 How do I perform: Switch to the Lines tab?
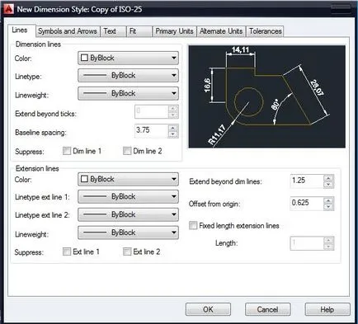point(20,31)
